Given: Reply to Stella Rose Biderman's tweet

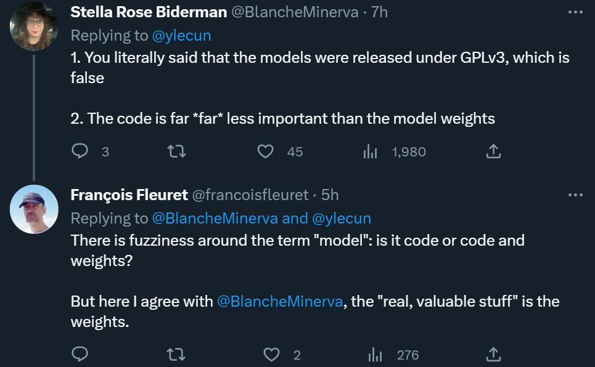Looking at the screenshot, I should [x=80, y=151].
